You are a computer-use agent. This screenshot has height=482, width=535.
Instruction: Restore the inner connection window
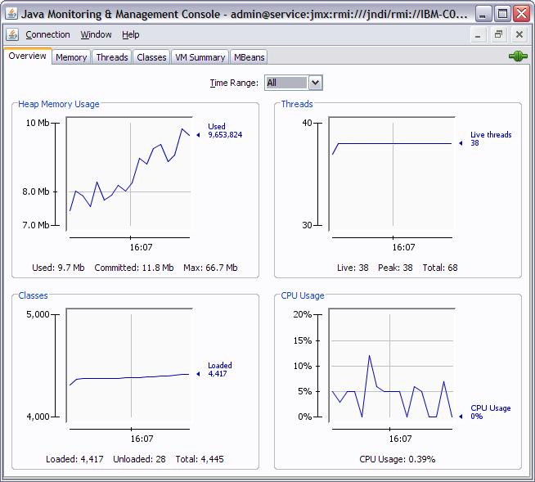(x=498, y=35)
